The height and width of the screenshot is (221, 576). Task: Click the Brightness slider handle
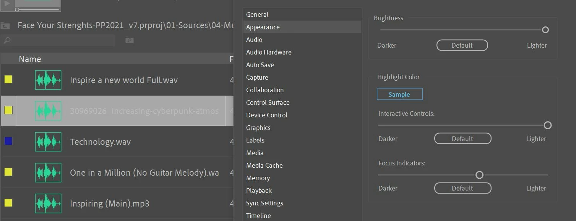click(545, 30)
